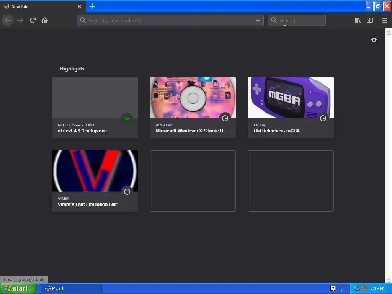
Task: Open the Windows start menu
Action: (18, 289)
